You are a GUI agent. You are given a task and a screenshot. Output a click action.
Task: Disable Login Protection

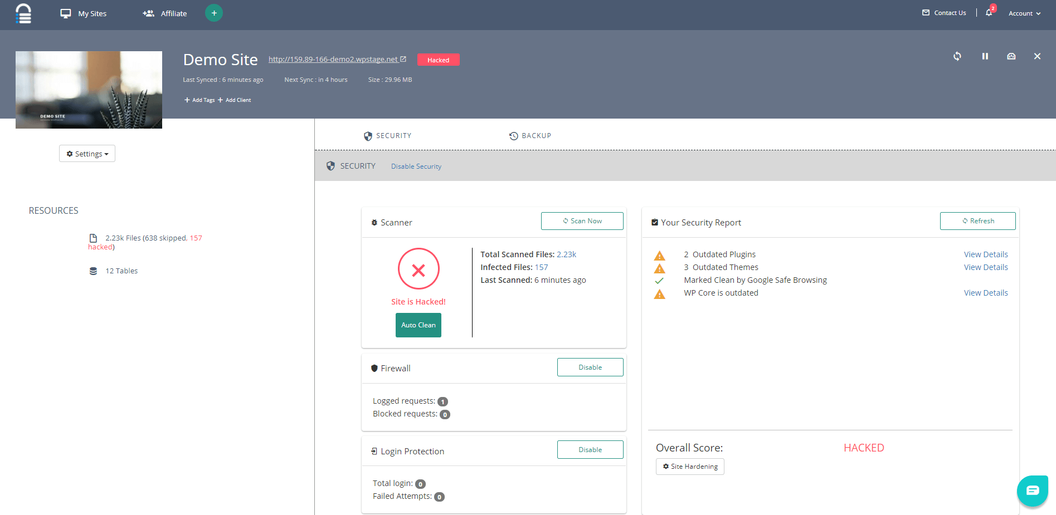590,450
